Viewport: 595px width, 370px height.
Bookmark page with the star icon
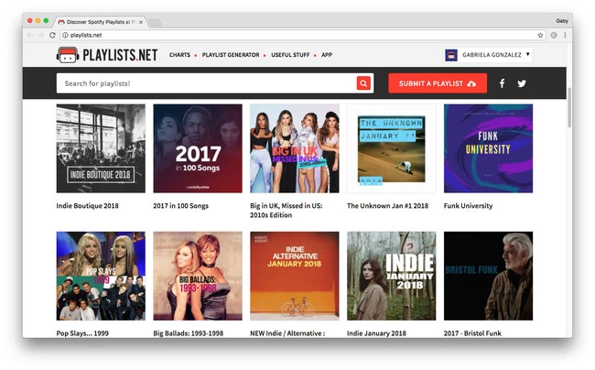tap(540, 35)
